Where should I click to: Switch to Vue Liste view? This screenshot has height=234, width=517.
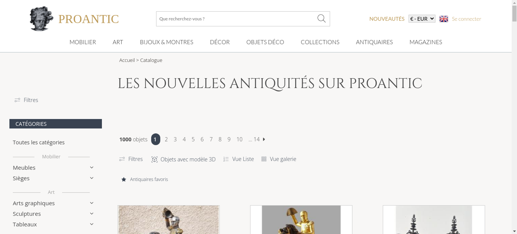coord(239,159)
